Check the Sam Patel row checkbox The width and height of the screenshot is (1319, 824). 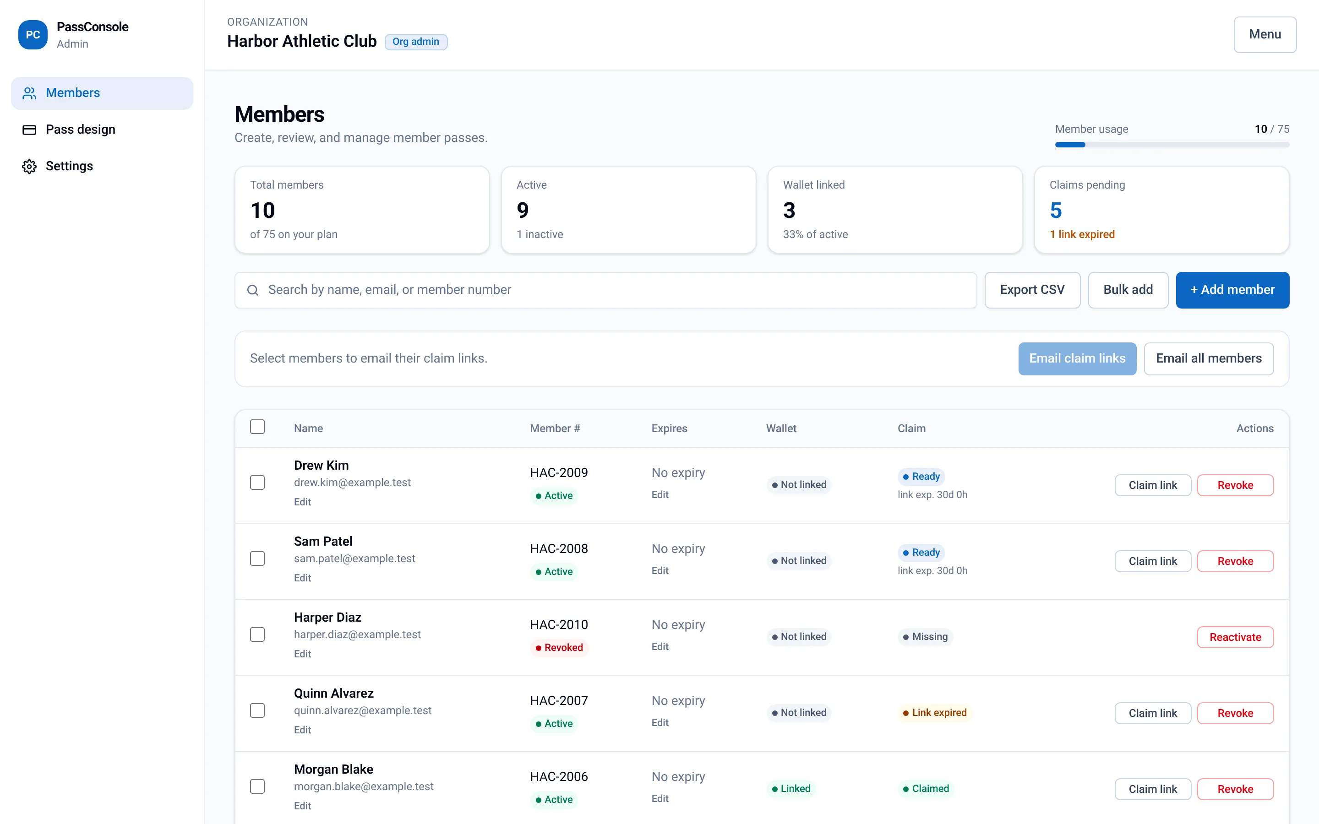(x=257, y=558)
